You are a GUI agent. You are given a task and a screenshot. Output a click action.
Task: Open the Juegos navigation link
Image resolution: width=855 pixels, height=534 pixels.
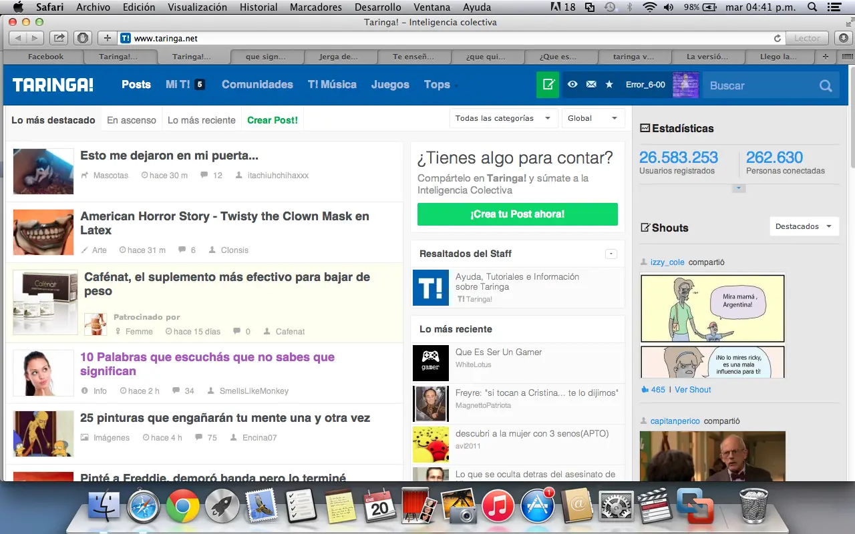pyautogui.click(x=390, y=85)
